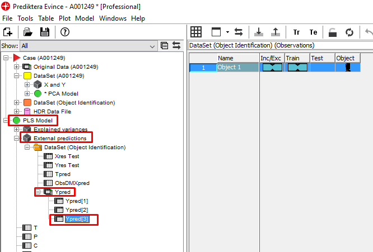Collapse the Ypred tree node
Viewport: 373px width, 252px height.
coord(38,192)
